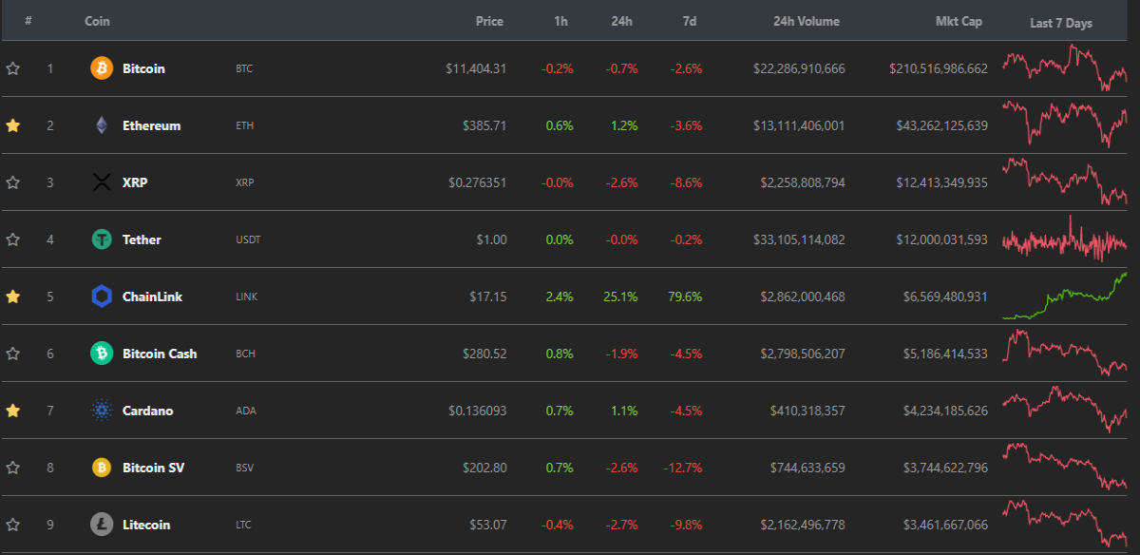
Task: Click the XRP logo icon
Action: click(102, 182)
